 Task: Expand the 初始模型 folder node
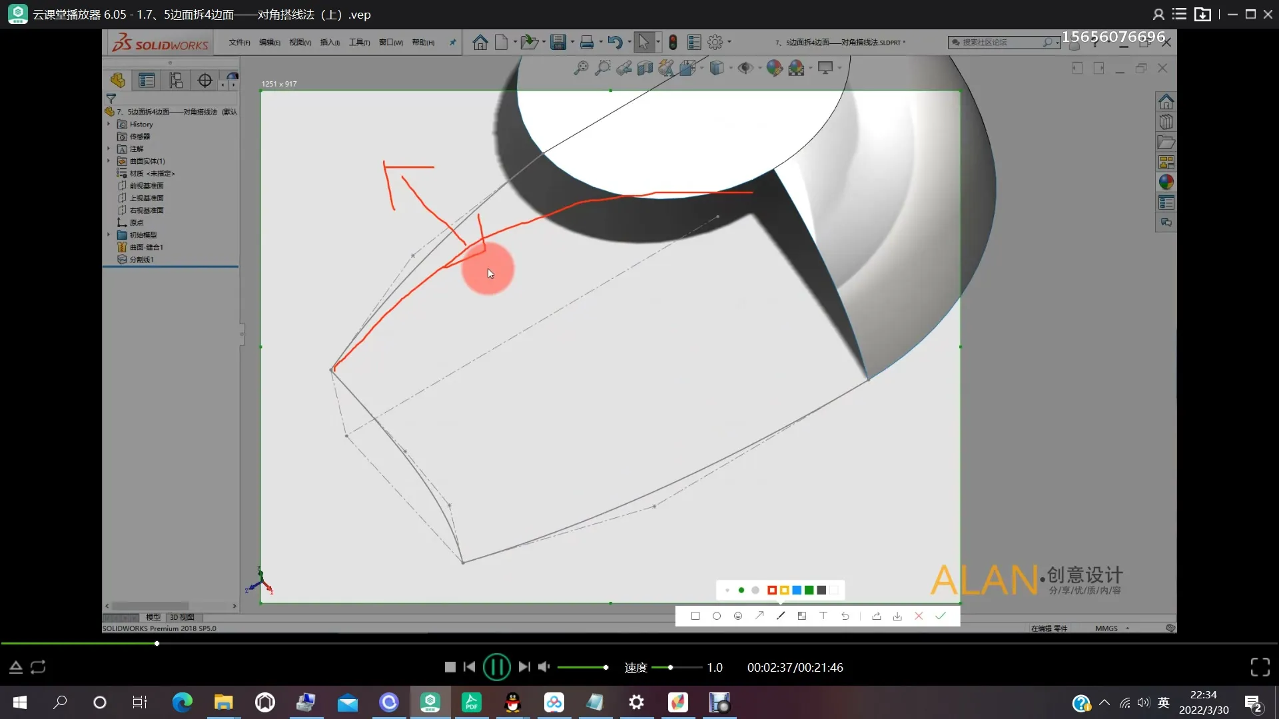point(109,235)
